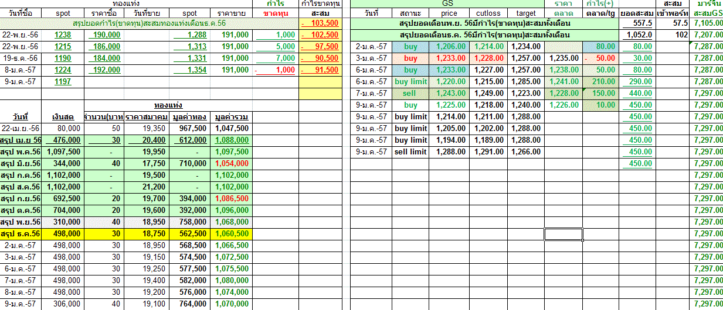Click the cumulative loss cell '- 103,500'

(x=320, y=23)
